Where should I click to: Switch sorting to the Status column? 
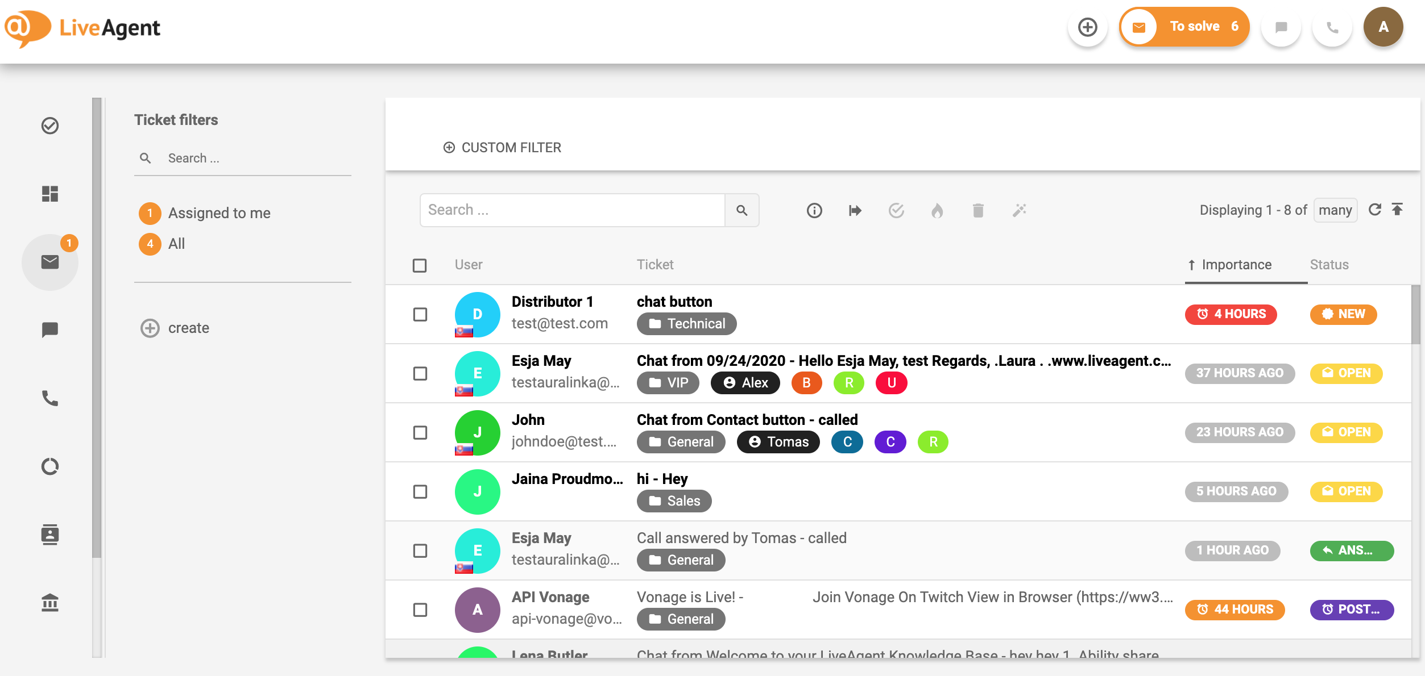point(1328,264)
